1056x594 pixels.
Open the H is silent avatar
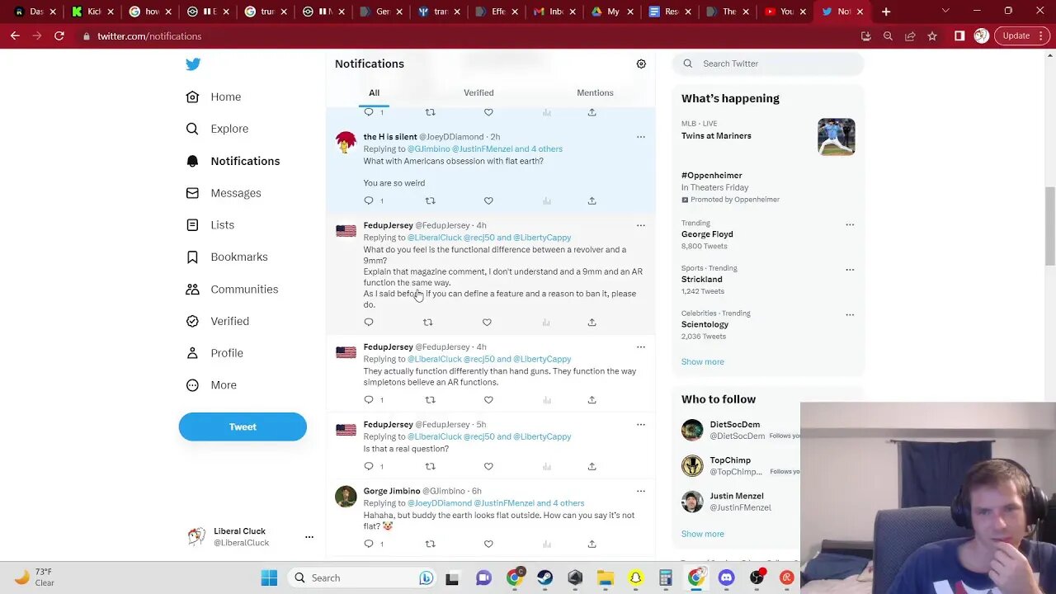click(x=346, y=143)
